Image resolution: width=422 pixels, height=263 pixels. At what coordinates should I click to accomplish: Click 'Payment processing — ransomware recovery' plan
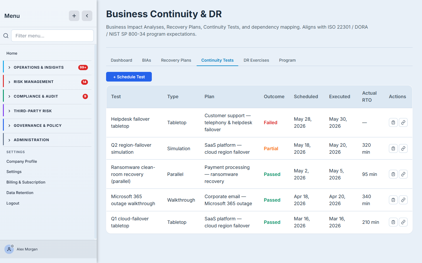pyautogui.click(x=227, y=174)
